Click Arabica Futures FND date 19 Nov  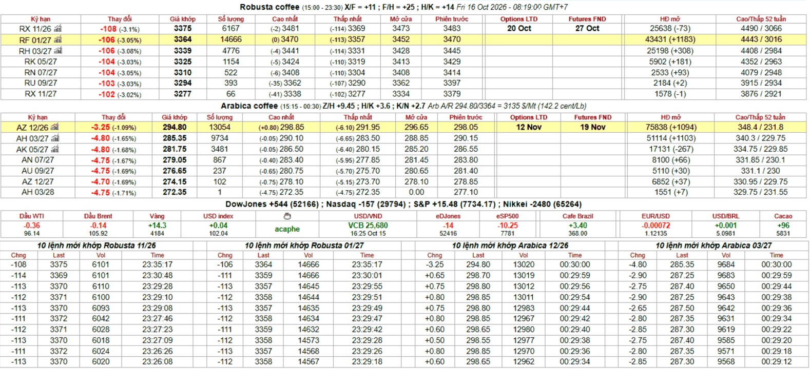593,127
